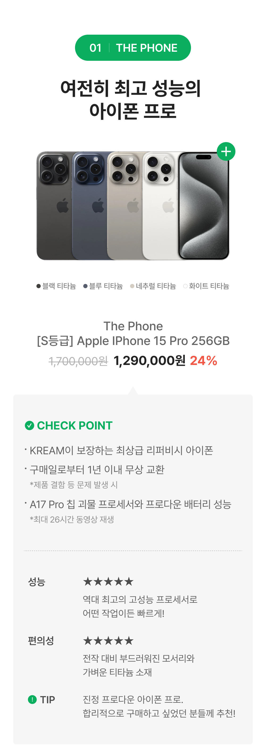Select the Blue Titanium color dot

tap(85, 286)
